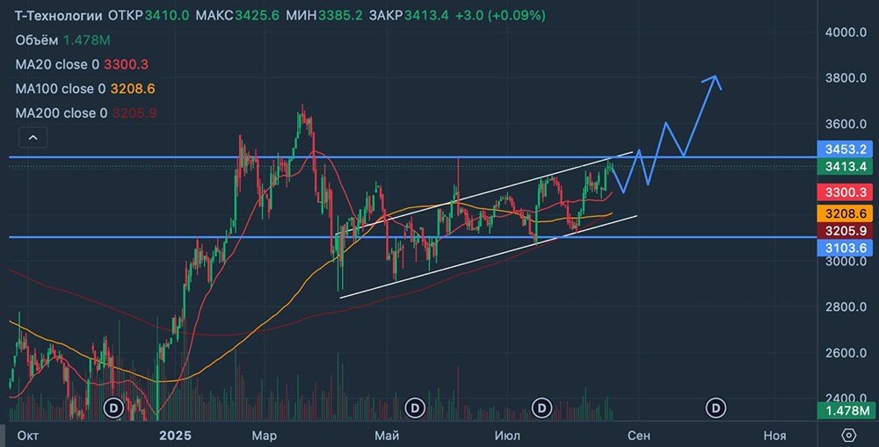Screen dimensions: 879x447
Task: Open dividend marker after September
Action: click(x=716, y=407)
